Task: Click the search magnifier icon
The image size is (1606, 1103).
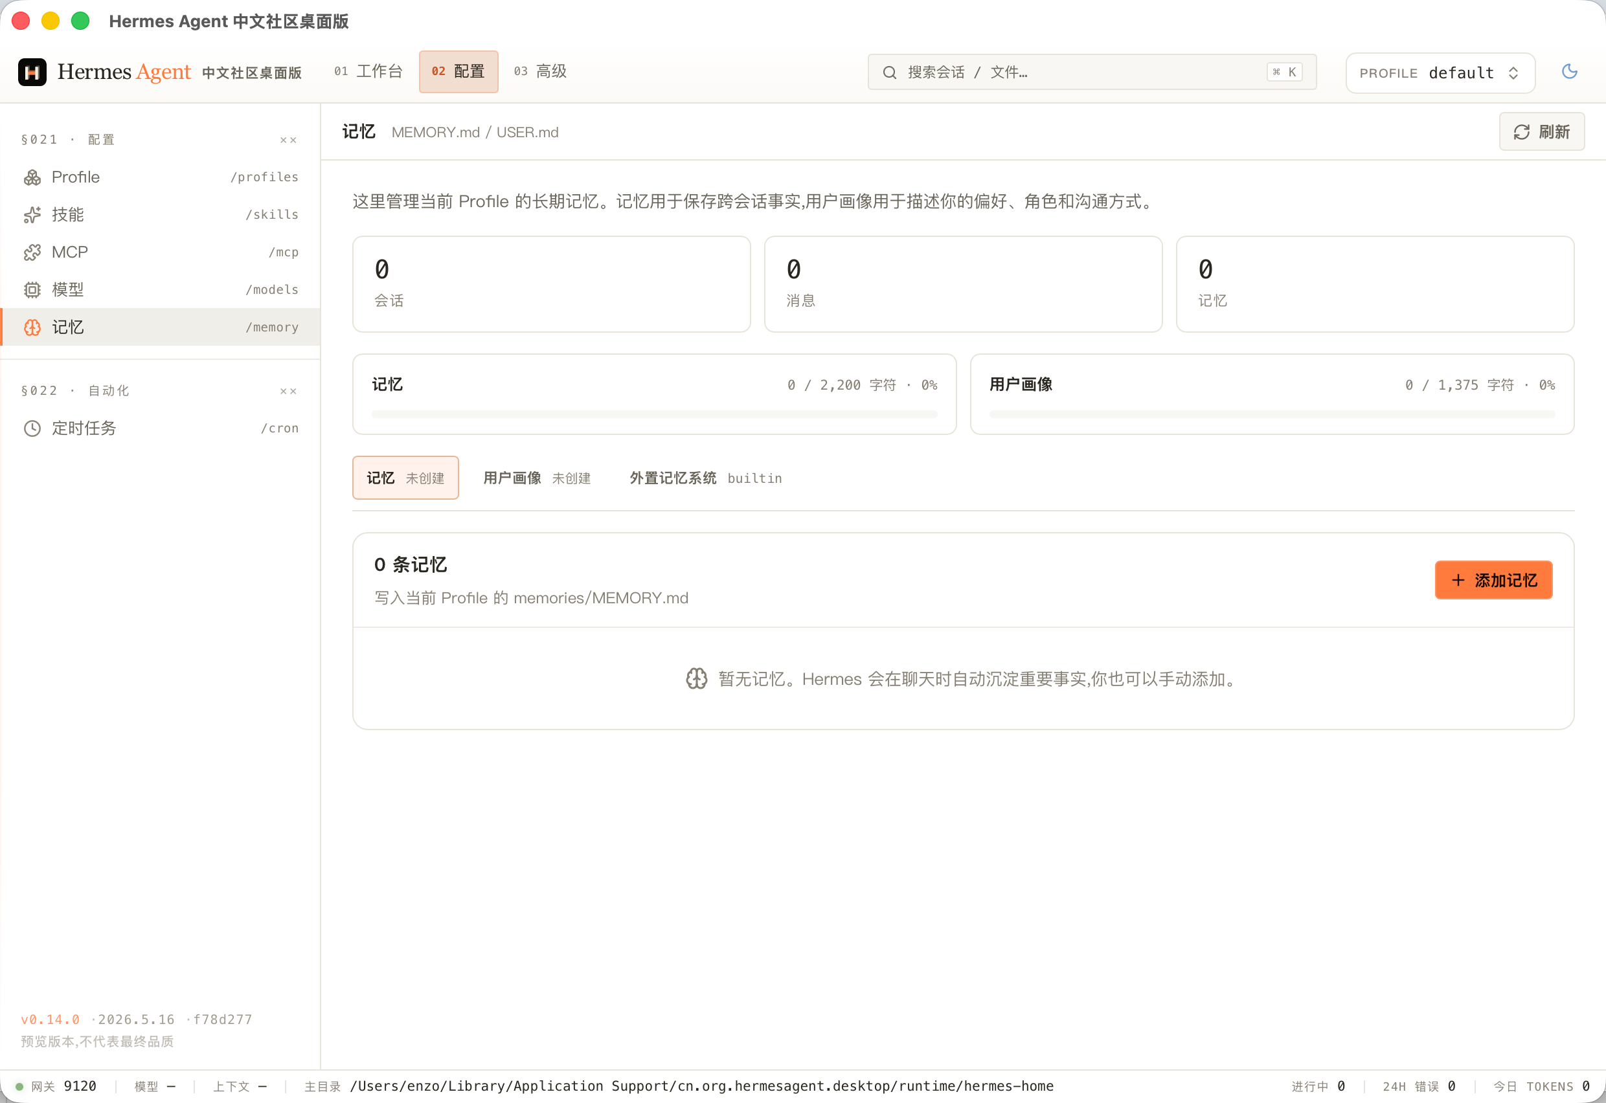Action: [x=890, y=72]
